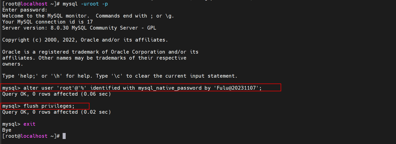The image size is (396, 144).
Task: Click 'mysql_native_password' in the alter statement
Action: click(170, 88)
